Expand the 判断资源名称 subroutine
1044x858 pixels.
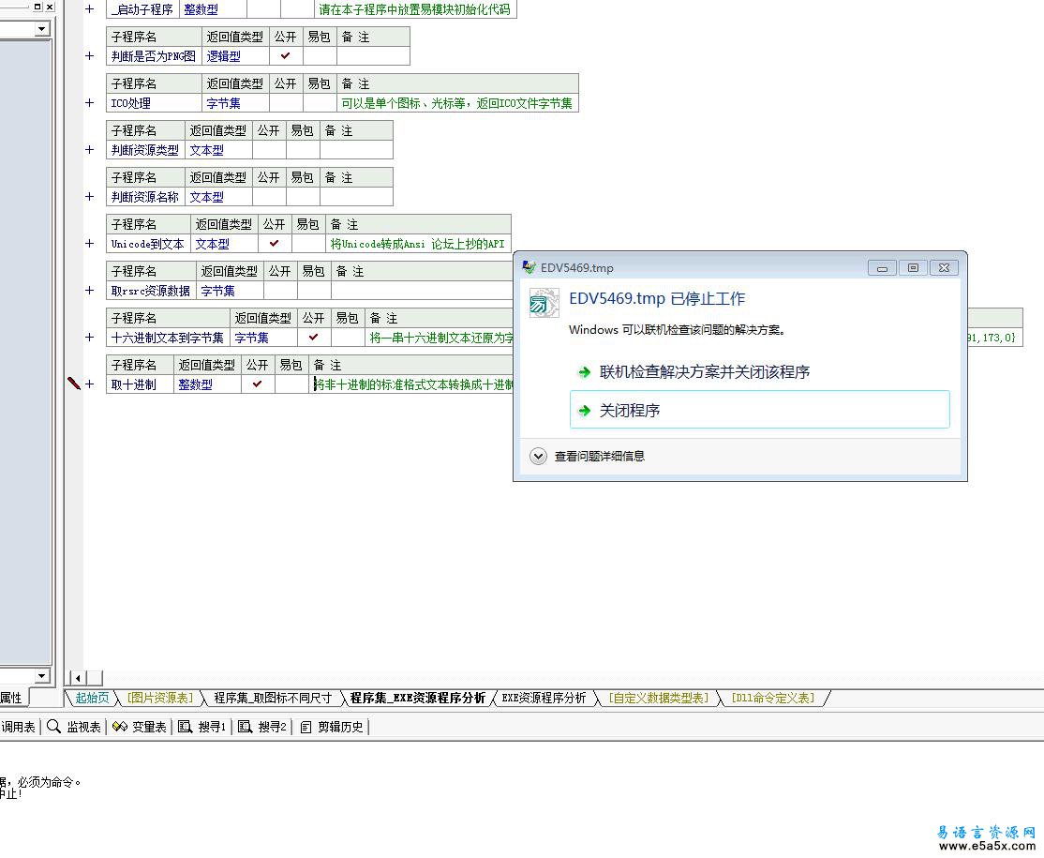90,197
